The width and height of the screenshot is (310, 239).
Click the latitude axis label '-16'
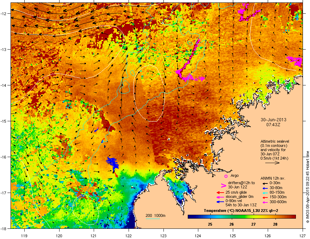pos(4,157)
